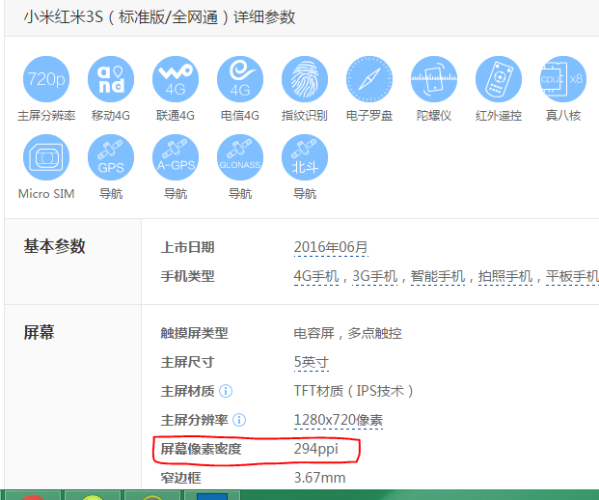Click the 电容屏，多点触控 value
599x500 pixels.
tap(347, 333)
